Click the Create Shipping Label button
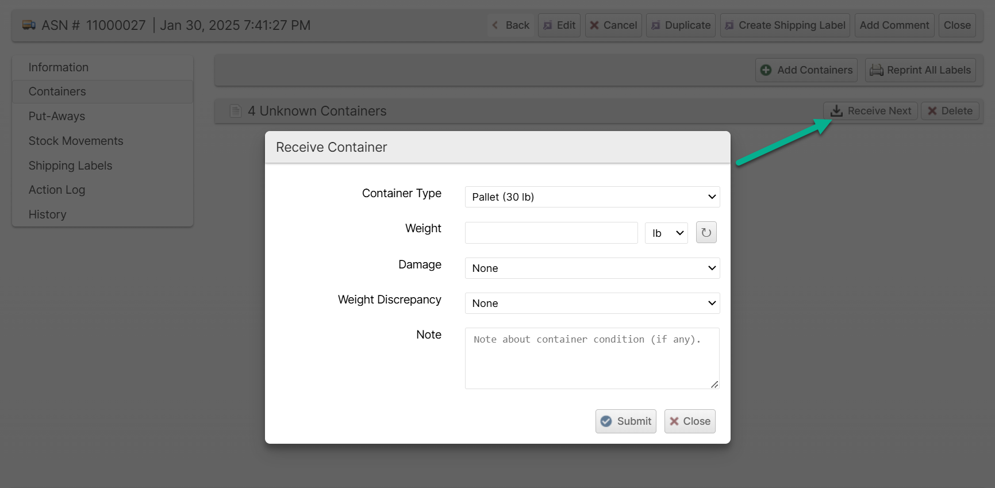The image size is (995, 488). pos(785,25)
